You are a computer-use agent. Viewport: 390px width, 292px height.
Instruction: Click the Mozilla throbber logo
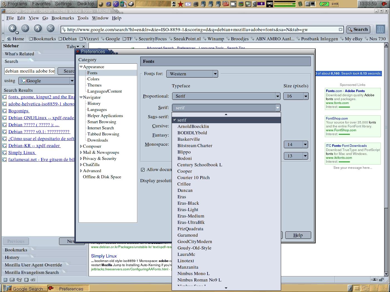tap(380, 29)
